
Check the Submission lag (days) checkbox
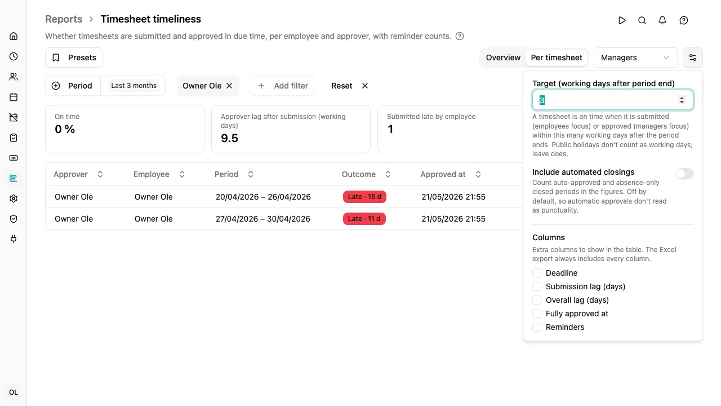[537, 286]
